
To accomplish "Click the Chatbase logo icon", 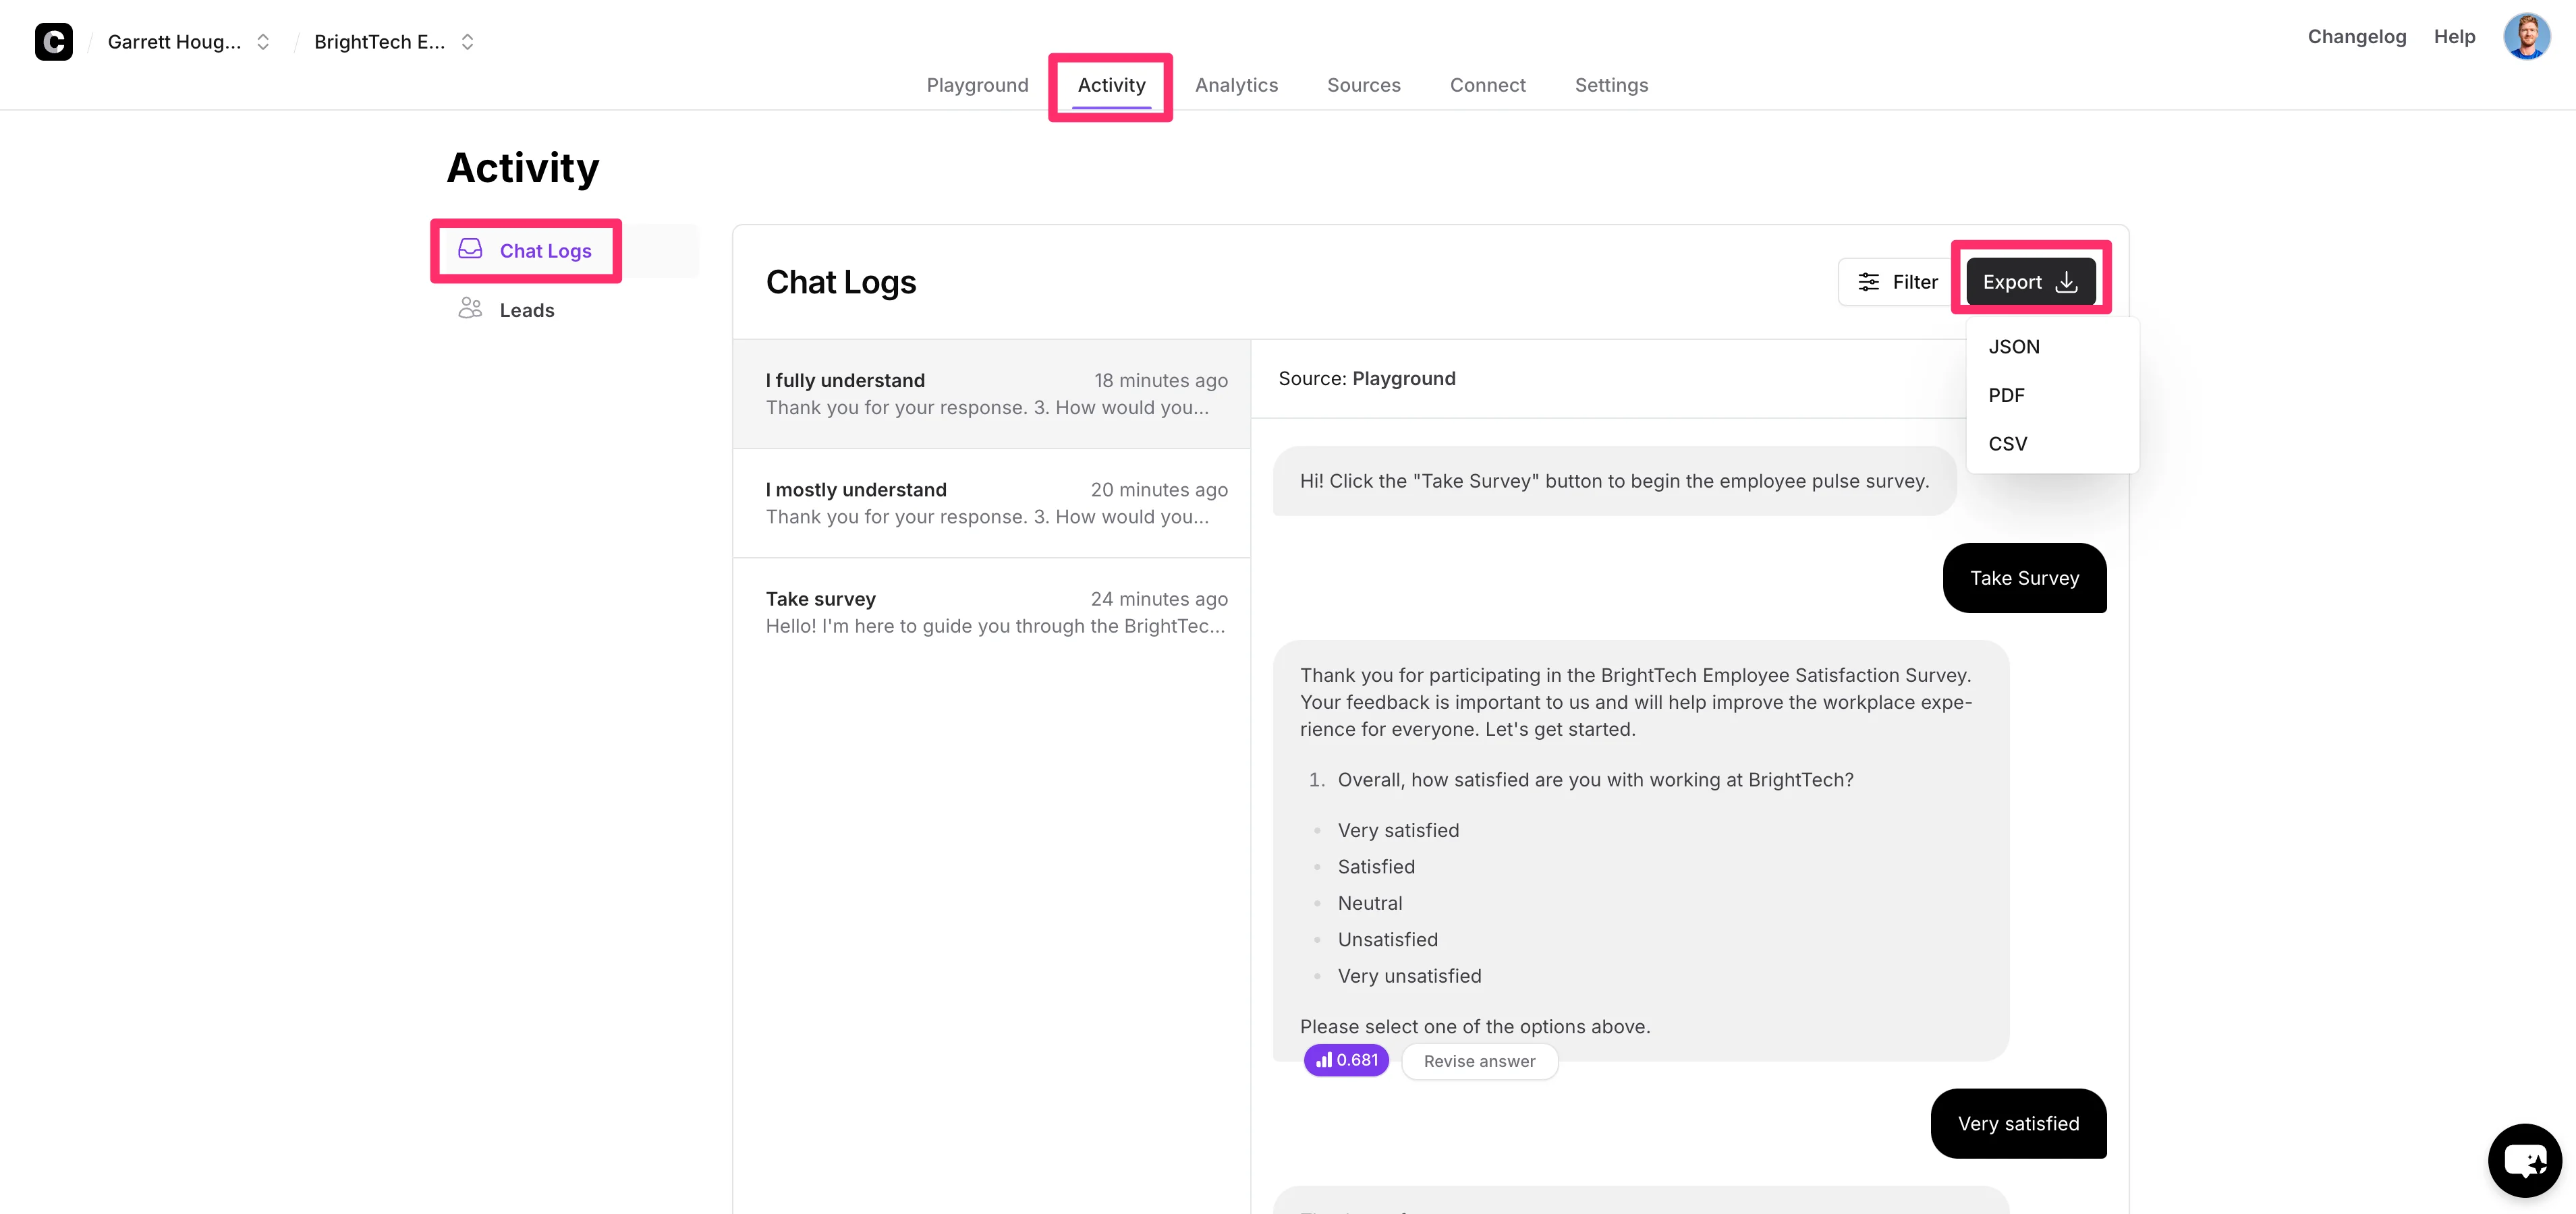I will pyautogui.click(x=53, y=41).
